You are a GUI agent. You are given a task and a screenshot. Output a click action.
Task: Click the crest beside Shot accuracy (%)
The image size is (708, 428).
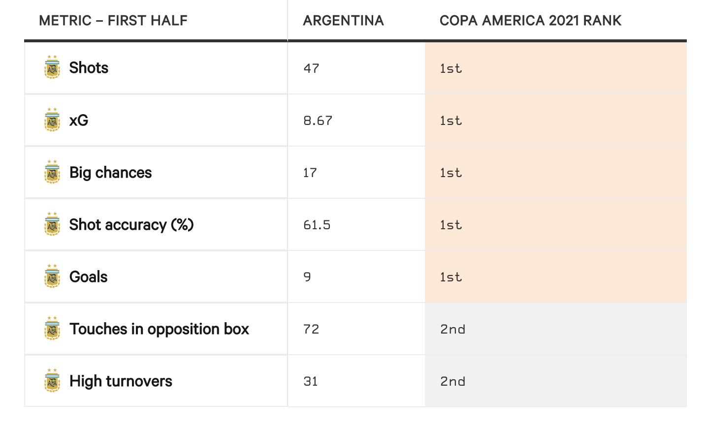[x=52, y=224]
